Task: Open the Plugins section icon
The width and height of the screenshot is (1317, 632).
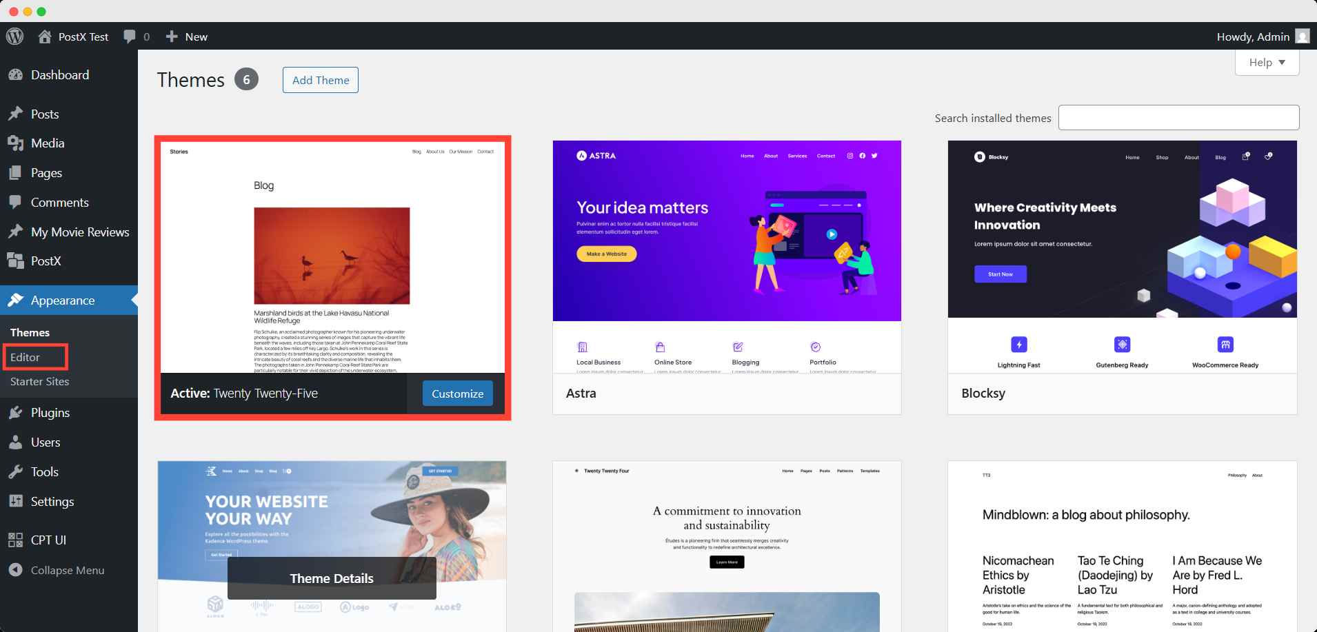Action: (17, 412)
